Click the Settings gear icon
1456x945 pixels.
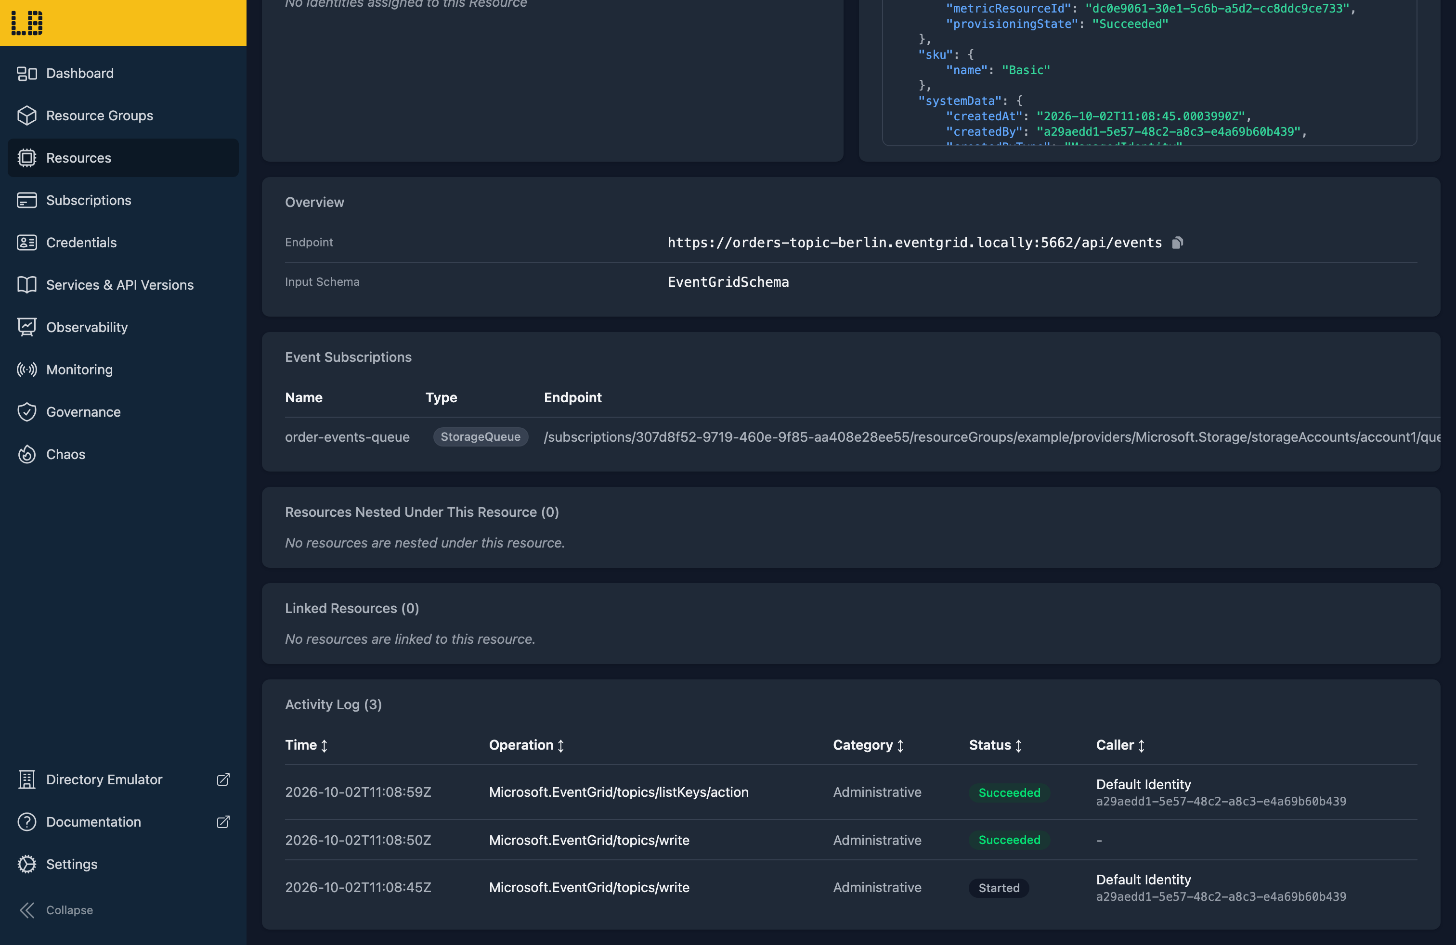[x=27, y=864]
